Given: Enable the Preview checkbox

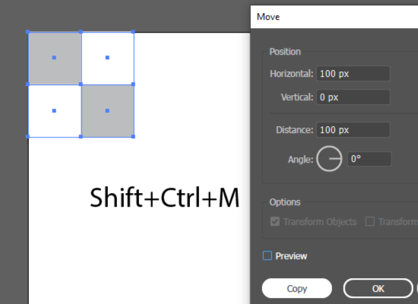Looking at the screenshot, I should tap(268, 255).
